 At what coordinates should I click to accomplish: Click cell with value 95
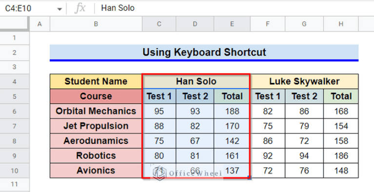[159, 111]
